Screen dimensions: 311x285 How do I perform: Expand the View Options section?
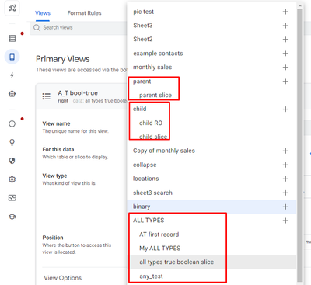[x=62, y=278]
